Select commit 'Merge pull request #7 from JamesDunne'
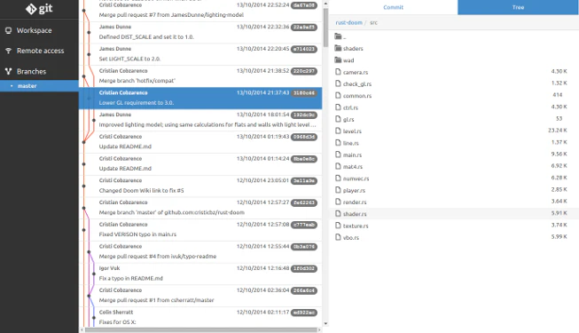Viewport: 579px width, 333px height. pyautogui.click(x=200, y=11)
